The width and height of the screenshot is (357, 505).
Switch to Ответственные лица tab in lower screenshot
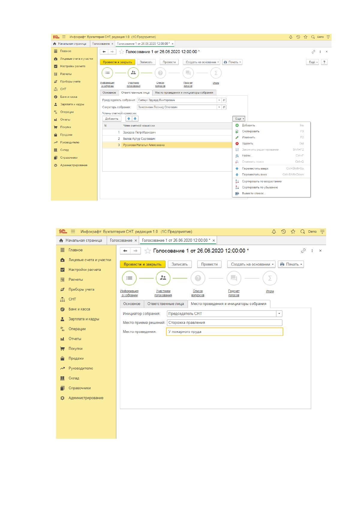(165, 304)
